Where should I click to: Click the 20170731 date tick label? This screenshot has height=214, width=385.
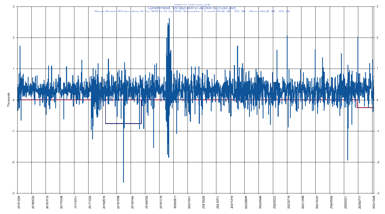[76, 202]
